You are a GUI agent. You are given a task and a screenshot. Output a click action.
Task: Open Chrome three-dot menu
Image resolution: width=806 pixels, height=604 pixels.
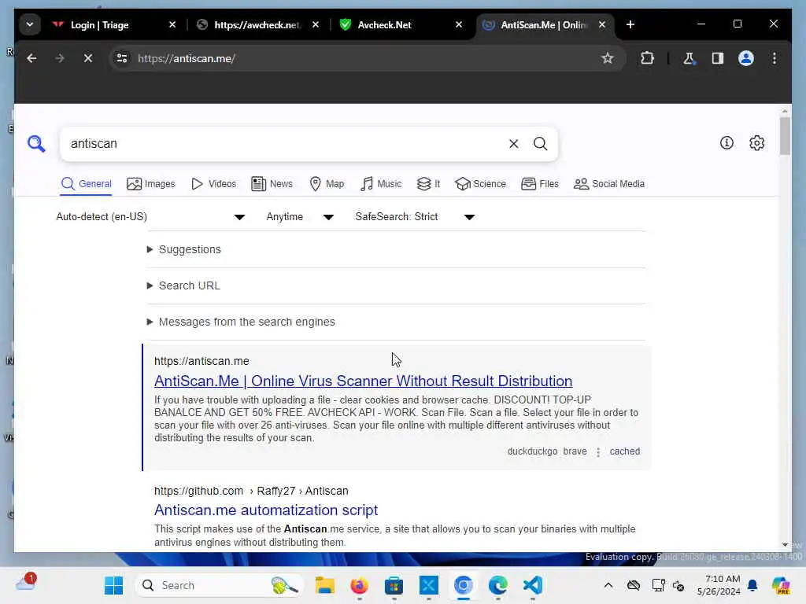coord(775,58)
